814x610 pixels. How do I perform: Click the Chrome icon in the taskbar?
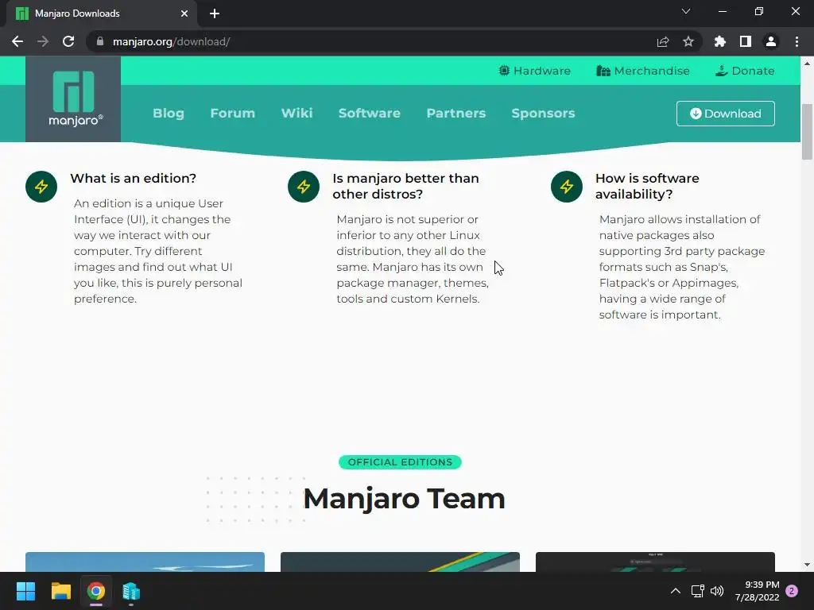(96, 591)
